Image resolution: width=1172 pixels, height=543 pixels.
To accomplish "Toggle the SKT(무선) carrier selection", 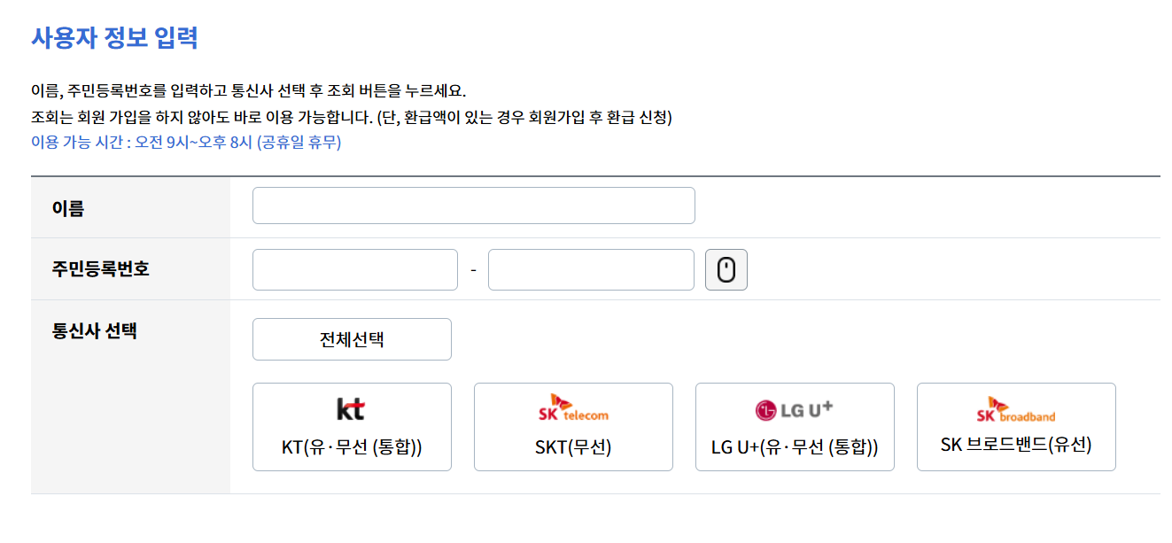I will [572, 426].
